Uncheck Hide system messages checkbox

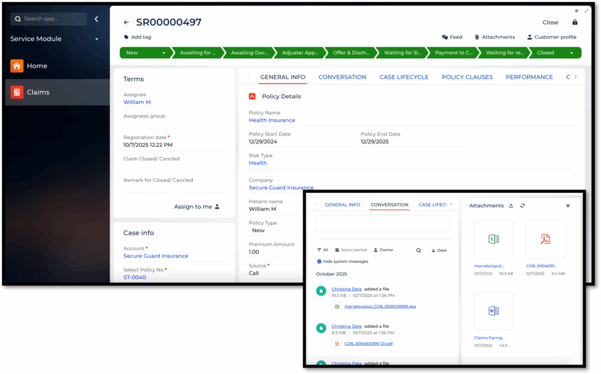pyautogui.click(x=319, y=261)
